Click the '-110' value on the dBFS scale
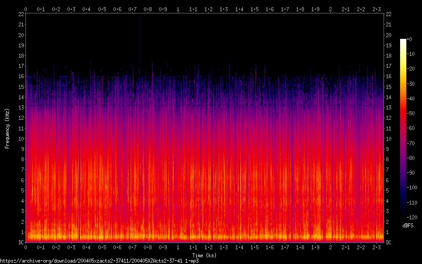 [412, 203]
